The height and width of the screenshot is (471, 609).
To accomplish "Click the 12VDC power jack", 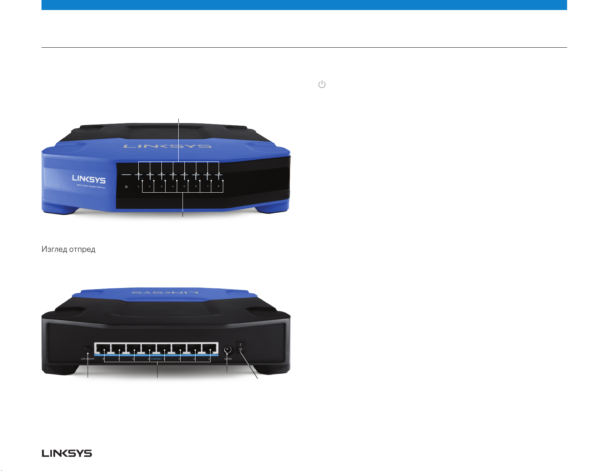I will tap(227, 349).
